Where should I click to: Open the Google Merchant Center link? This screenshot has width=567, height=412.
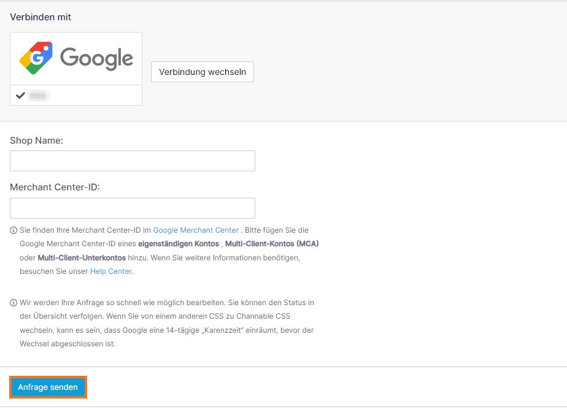pyautogui.click(x=196, y=230)
